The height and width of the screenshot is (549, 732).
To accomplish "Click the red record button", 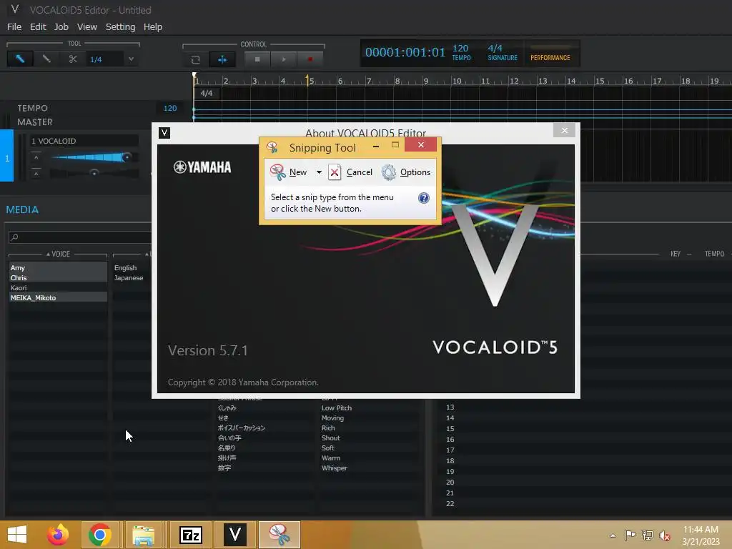I will coord(310,59).
